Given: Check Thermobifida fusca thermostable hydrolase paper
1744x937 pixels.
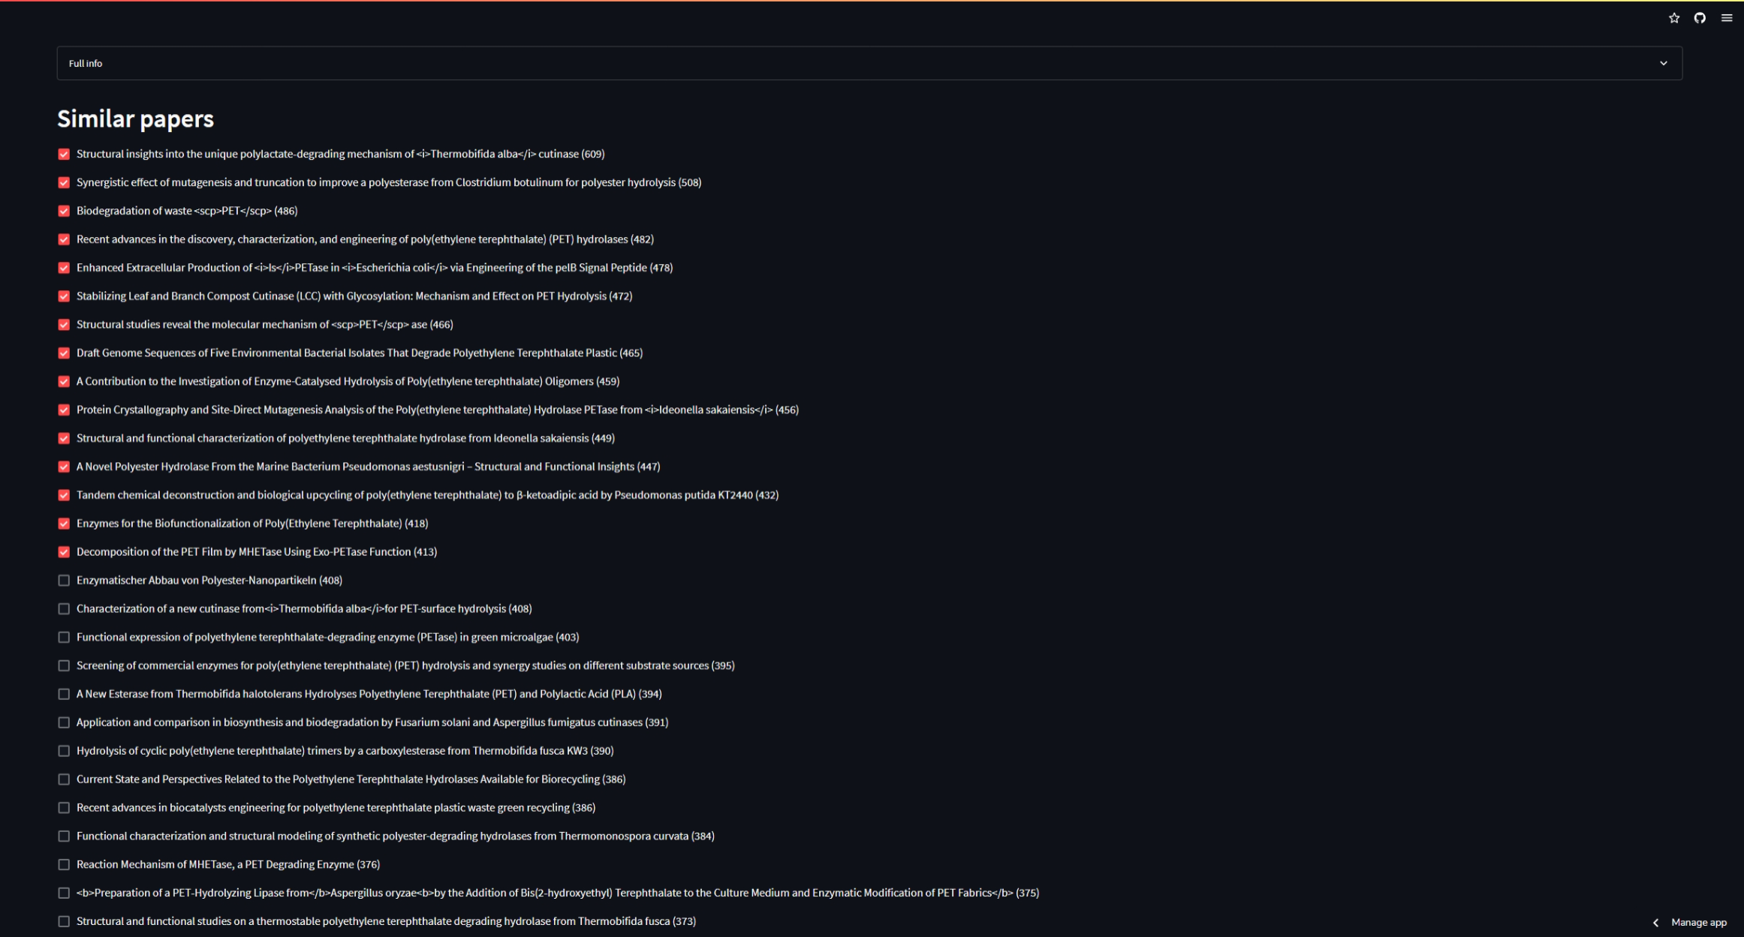Looking at the screenshot, I should 64,921.
